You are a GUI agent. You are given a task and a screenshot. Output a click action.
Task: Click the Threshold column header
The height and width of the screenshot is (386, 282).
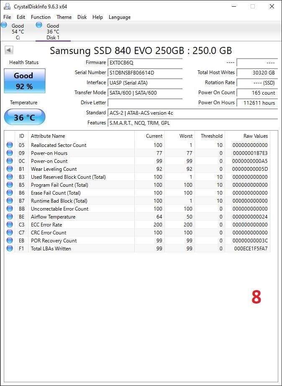[x=210, y=136]
